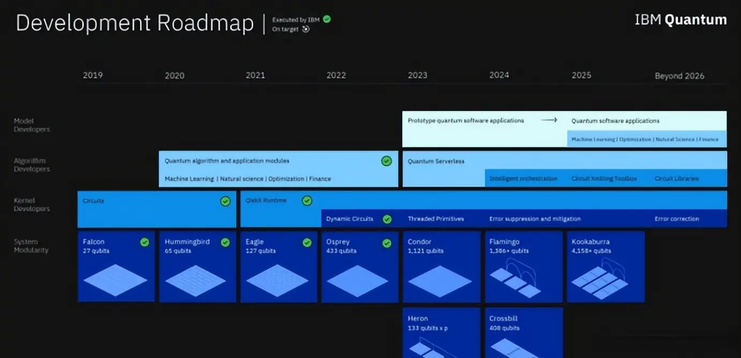Viewport: 741px width, 358px height.
Task: Click the Dynamic Circuits label
Action: [x=350, y=219]
